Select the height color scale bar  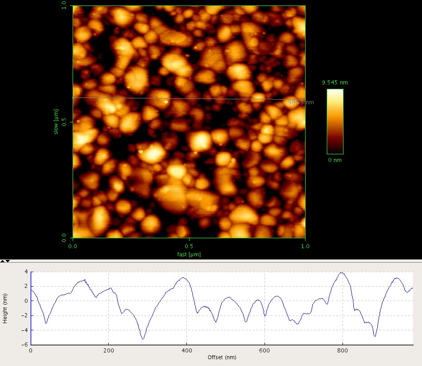[x=335, y=121]
